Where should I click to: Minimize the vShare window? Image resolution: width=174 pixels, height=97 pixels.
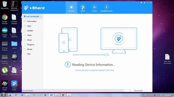tap(148, 3)
